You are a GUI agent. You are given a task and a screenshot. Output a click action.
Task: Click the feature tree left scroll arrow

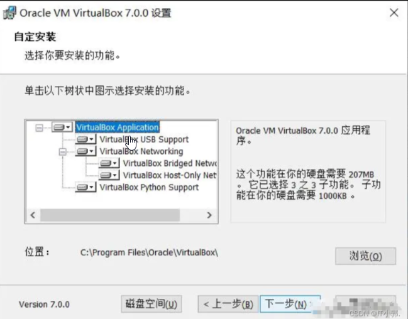(x=33, y=215)
